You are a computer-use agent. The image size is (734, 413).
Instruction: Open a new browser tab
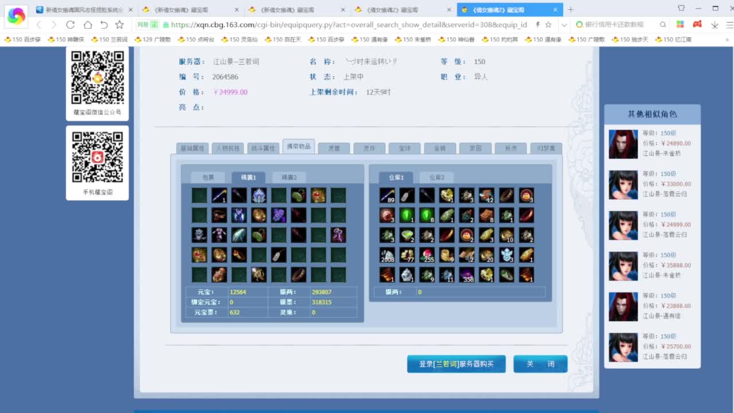click(570, 10)
